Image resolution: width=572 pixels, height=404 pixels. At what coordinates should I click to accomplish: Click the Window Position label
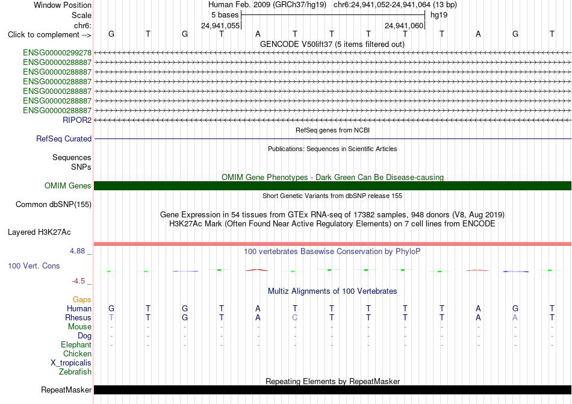pyautogui.click(x=63, y=5)
